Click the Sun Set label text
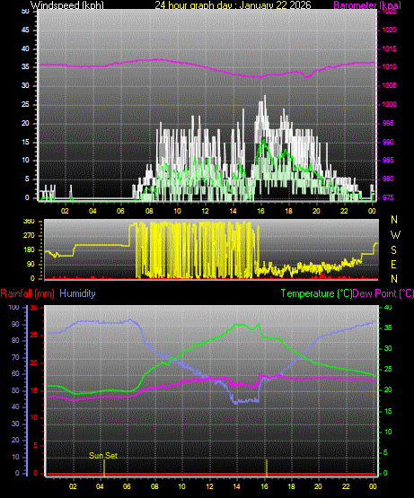 coord(103,456)
